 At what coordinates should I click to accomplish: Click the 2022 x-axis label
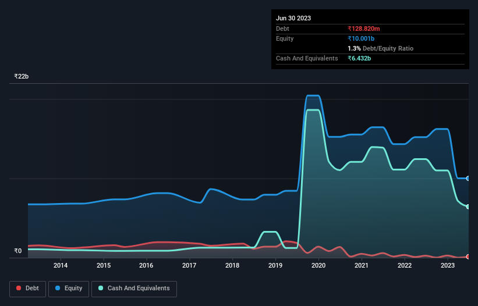405,265
